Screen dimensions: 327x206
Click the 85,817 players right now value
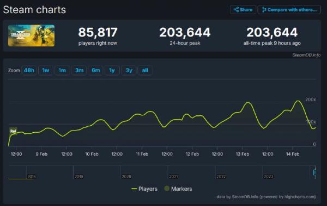pyautogui.click(x=98, y=32)
